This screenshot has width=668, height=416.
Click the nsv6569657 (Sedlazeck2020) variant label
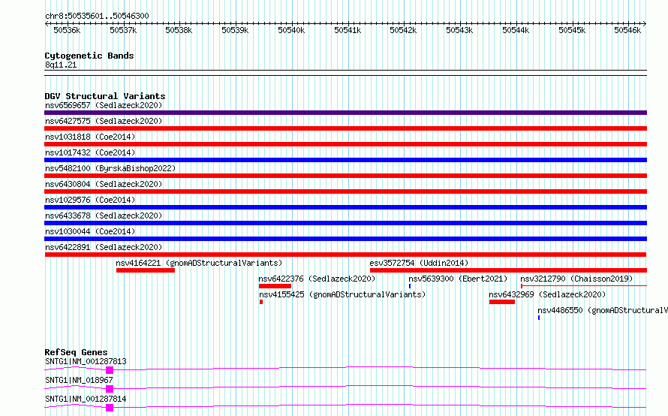[104, 105]
